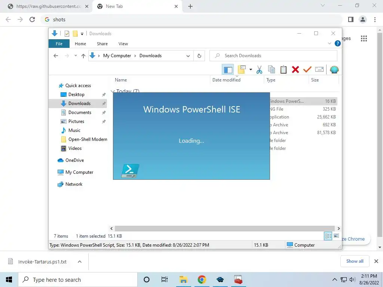The height and width of the screenshot is (287, 383).
Task: Go back in Explorer navigation
Action: (x=56, y=56)
